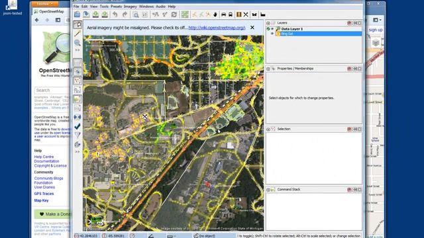Click the paint palette Map Style icon

(x=78, y=144)
